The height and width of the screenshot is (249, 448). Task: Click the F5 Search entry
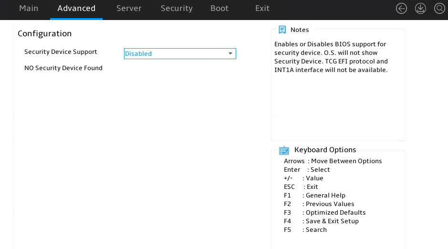(305, 229)
